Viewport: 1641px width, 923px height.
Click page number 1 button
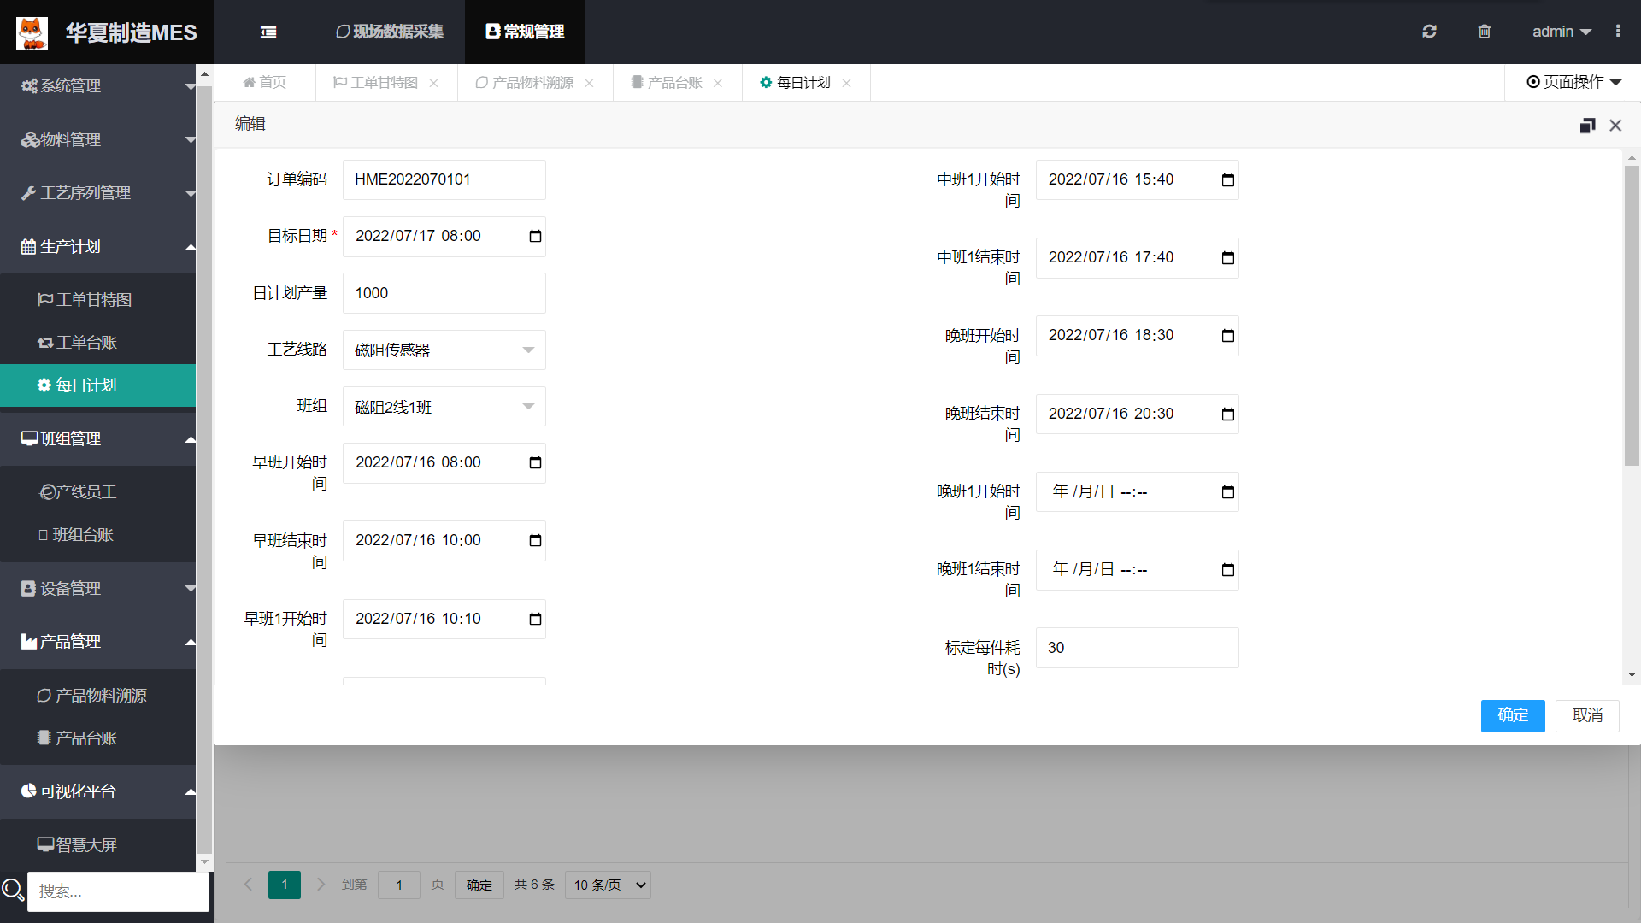(285, 885)
